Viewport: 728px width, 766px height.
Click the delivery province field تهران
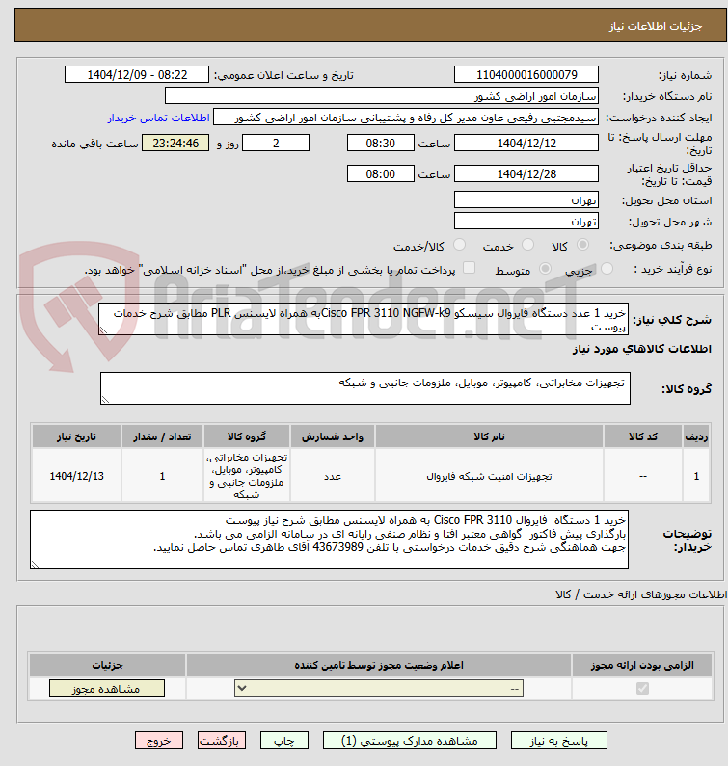(x=526, y=199)
